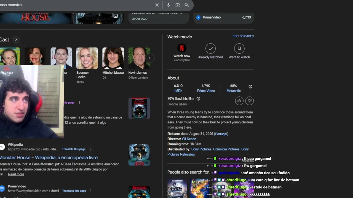Give the film a thumbs up
This screenshot has height=198, width=353.
coord(239,101)
